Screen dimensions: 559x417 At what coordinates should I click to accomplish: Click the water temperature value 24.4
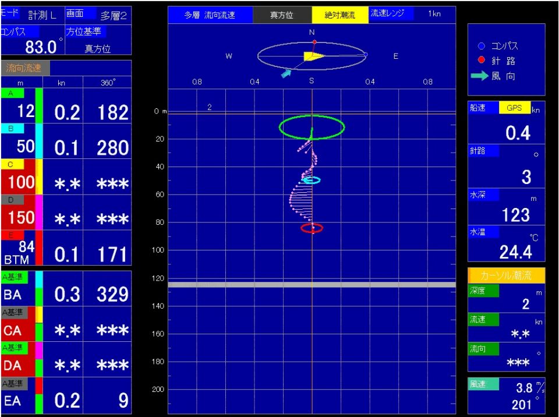[x=516, y=252]
